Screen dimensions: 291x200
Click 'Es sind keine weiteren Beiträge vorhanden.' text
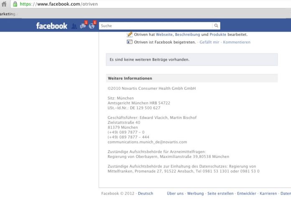[150, 60]
